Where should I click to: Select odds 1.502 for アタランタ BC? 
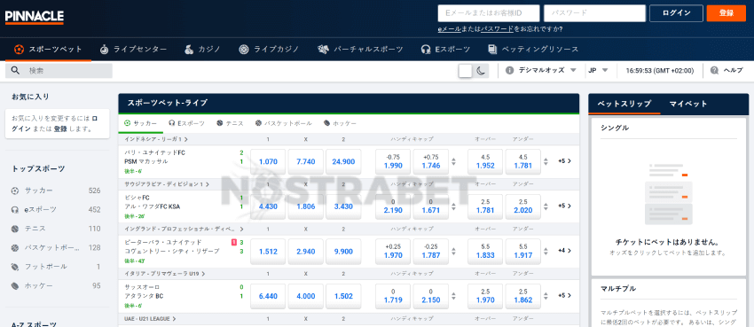[343, 296]
